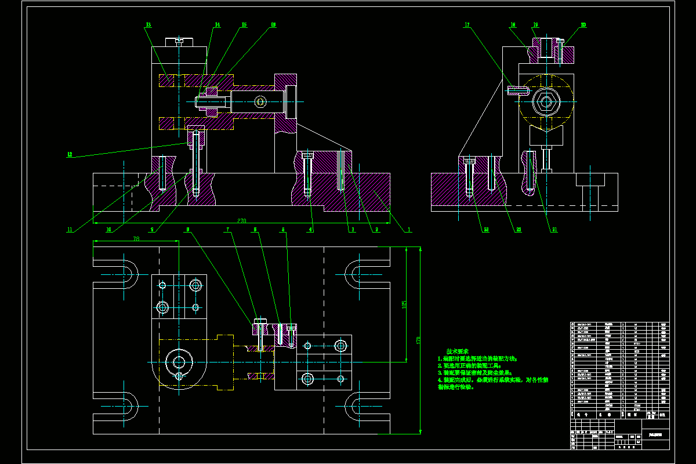Screen dimensions: 696x464
Task: Click part balloon number 7
Action: point(228,230)
